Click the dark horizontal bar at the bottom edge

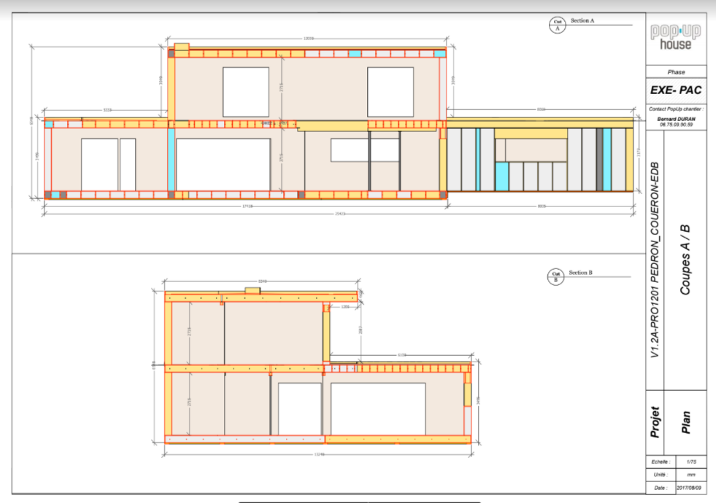click(359, 502)
